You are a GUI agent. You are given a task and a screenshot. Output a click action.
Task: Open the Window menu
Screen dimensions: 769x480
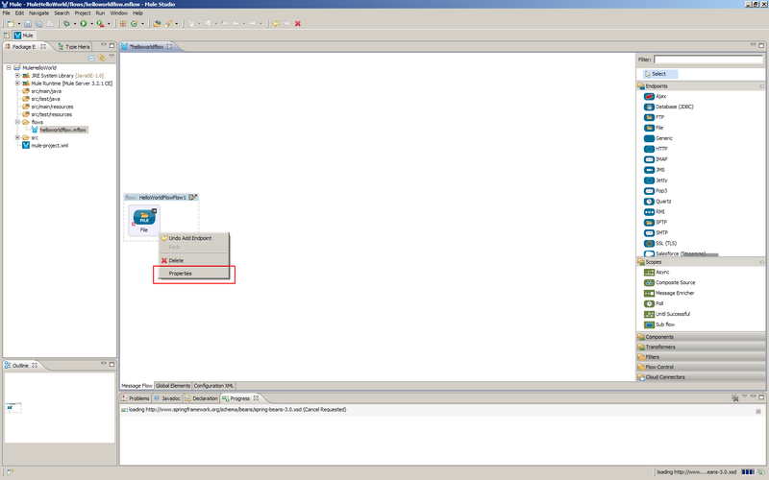coord(118,13)
